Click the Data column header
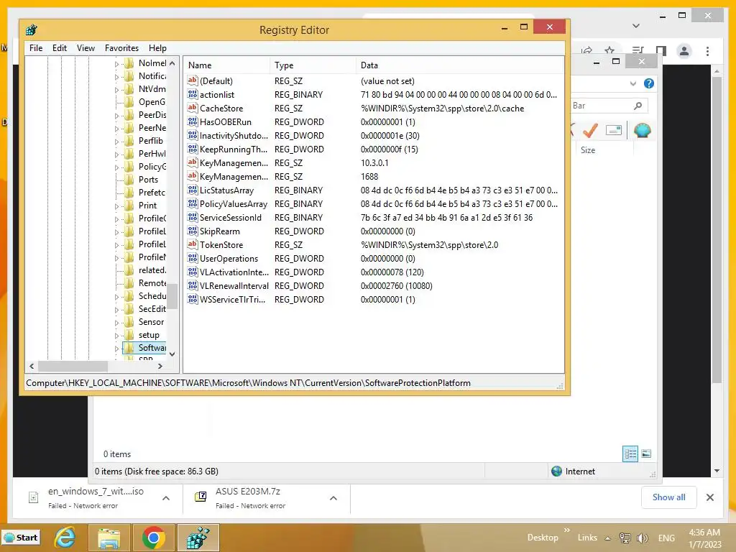This screenshot has width=736, height=552. (459, 65)
